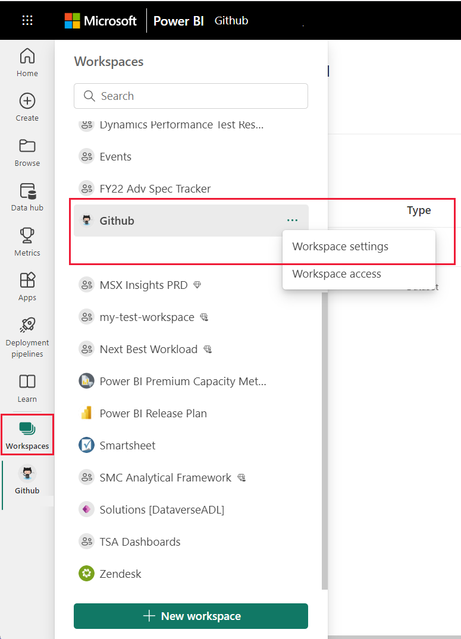Open the Data hub
Screen dimensions: 461x639
coord(27,197)
